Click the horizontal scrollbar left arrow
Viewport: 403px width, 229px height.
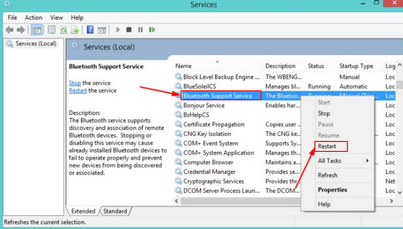click(x=177, y=201)
